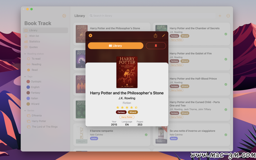Share the book via share icon
This screenshot has width=256, height=160.
pyautogui.click(x=155, y=36)
